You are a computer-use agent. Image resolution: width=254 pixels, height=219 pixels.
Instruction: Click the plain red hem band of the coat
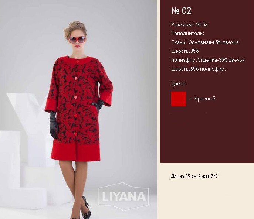click(x=76, y=152)
